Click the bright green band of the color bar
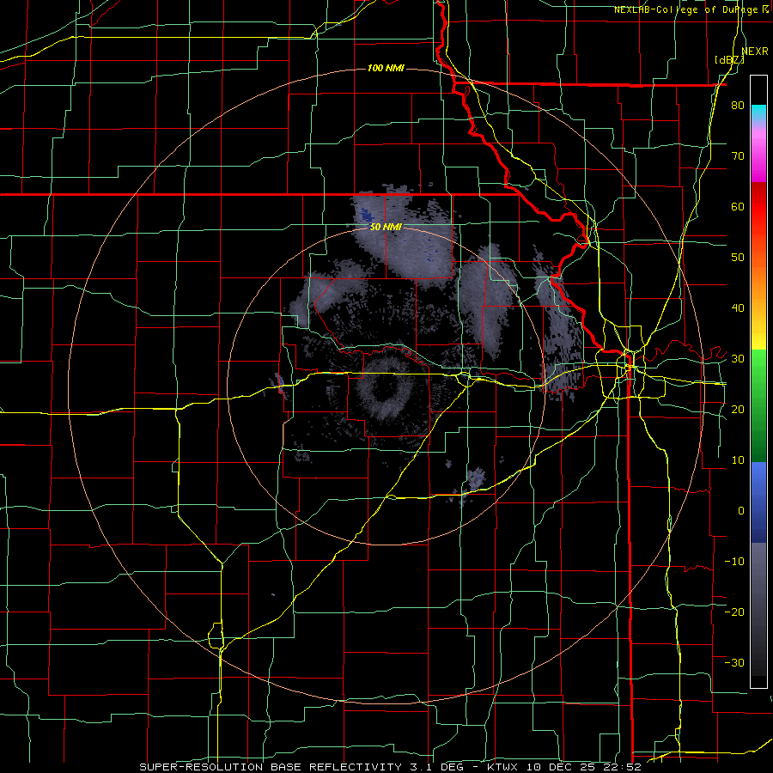This screenshot has height=773, width=773. [x=758, y=374]
